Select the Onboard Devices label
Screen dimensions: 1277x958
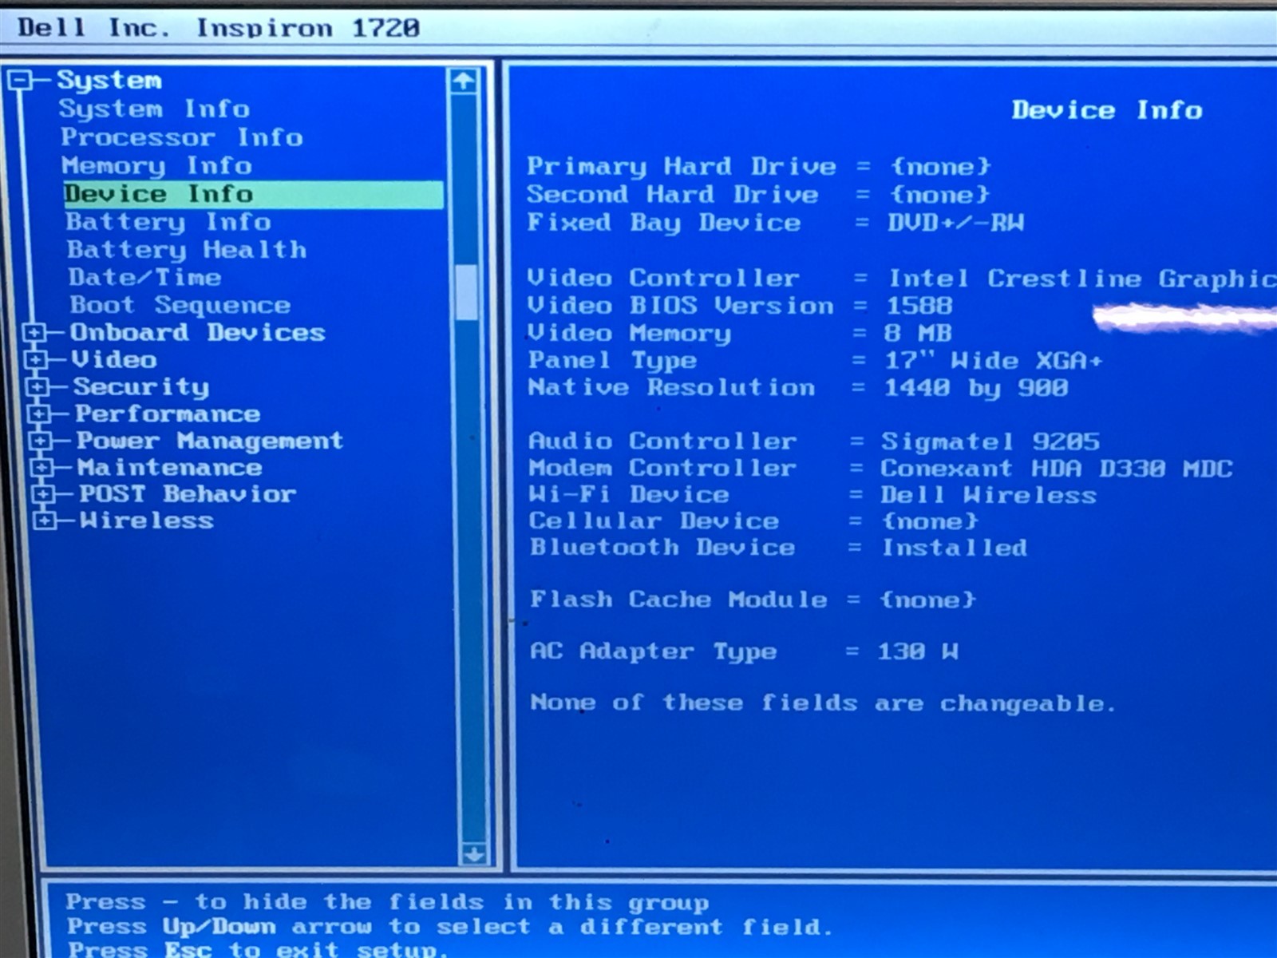(x=198, y=332)
